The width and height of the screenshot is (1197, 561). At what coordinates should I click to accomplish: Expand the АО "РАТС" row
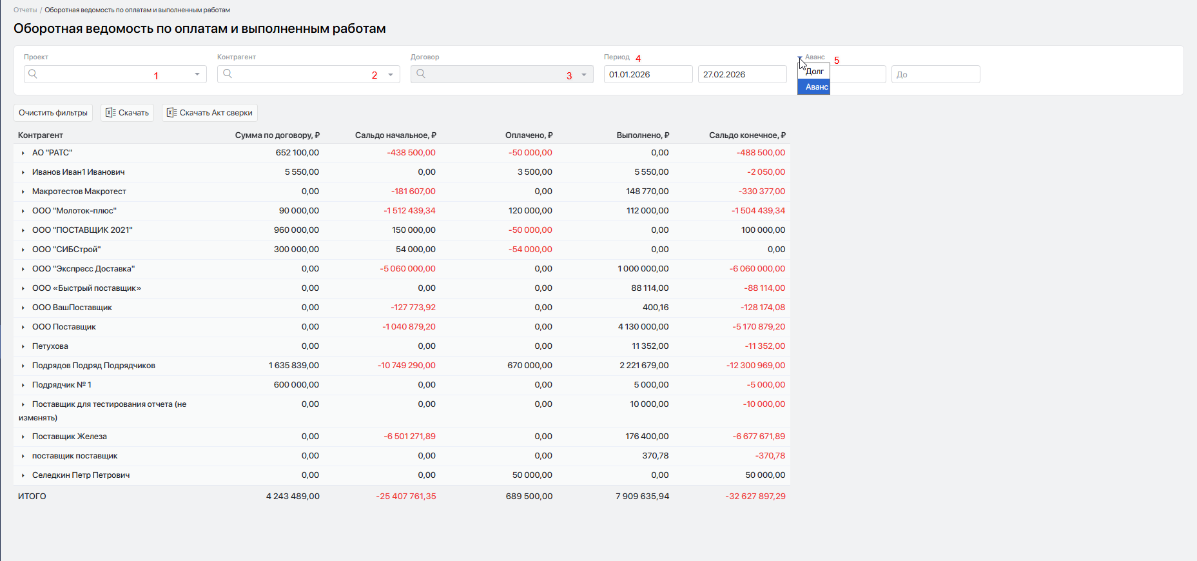(23, 153)
